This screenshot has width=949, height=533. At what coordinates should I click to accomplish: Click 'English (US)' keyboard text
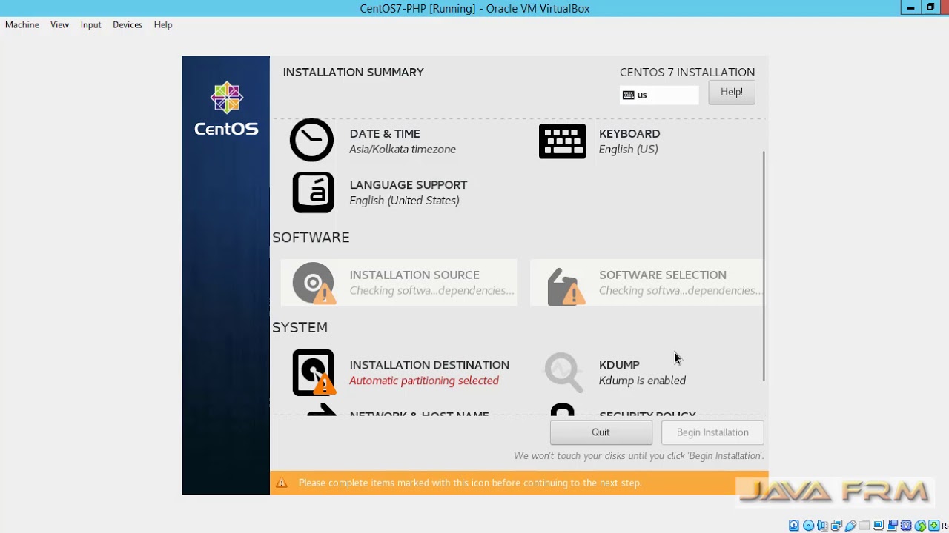628,149
